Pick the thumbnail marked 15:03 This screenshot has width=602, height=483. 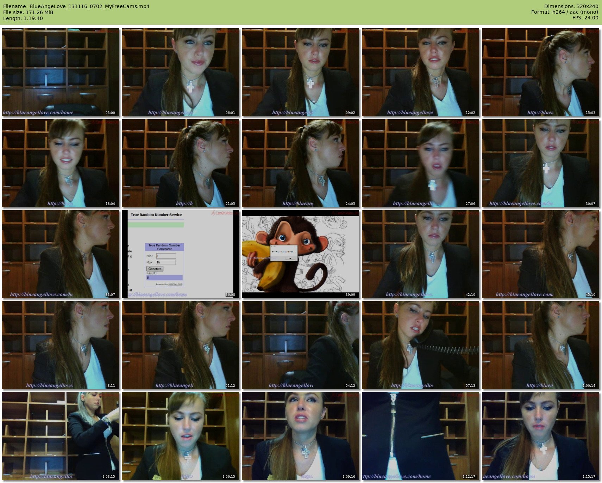click(x=541, y=72)
